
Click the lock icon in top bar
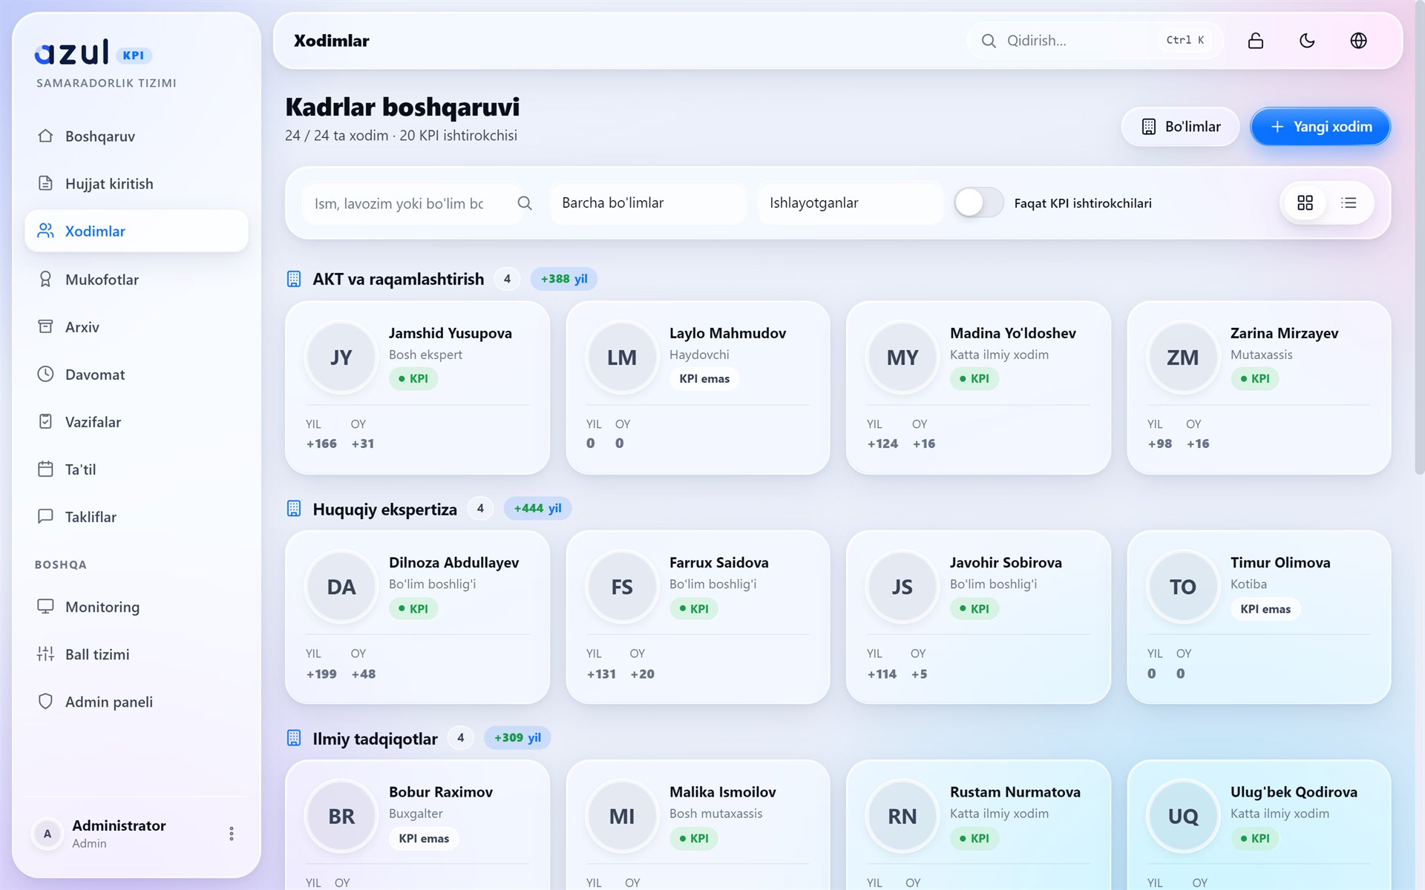coord(1255,41)
